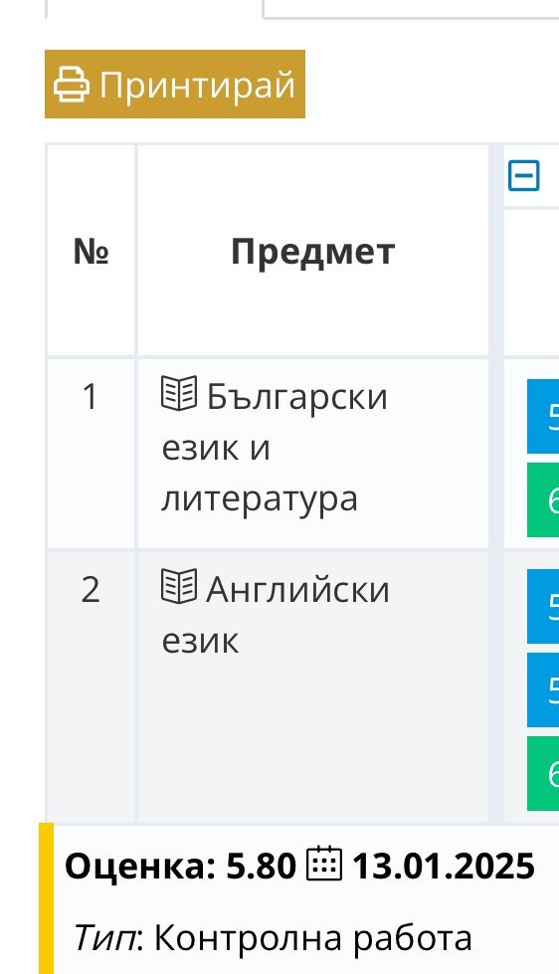Collapse the column group with minus icon

point(524,175)
